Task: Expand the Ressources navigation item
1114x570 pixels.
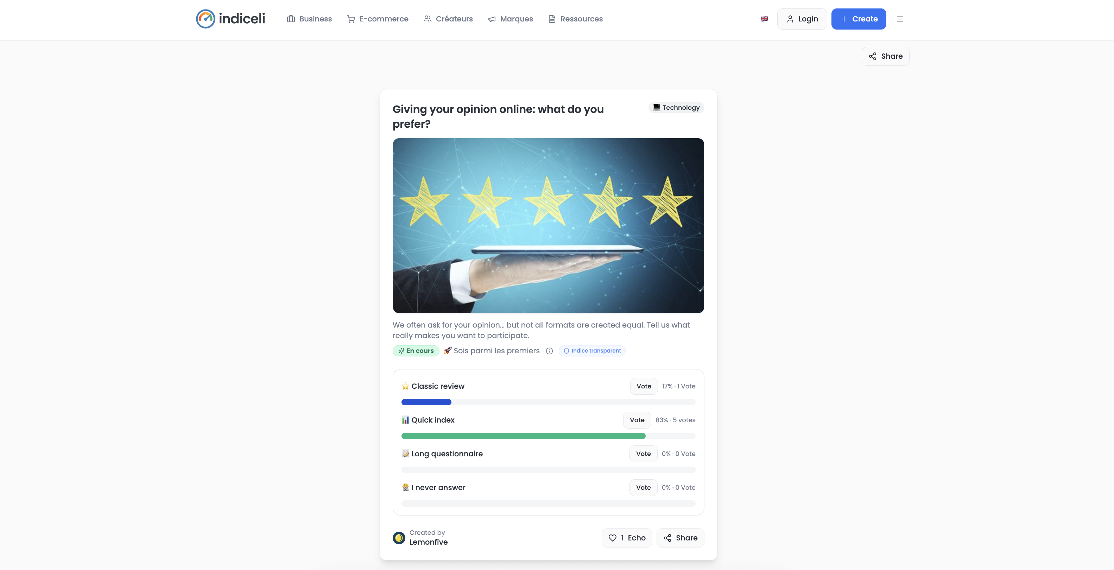Action: pos(575,19)
